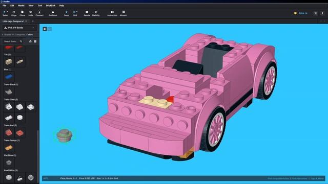Toggle the Snap option
Screen dimensions: 328x184
coord(66,13)
